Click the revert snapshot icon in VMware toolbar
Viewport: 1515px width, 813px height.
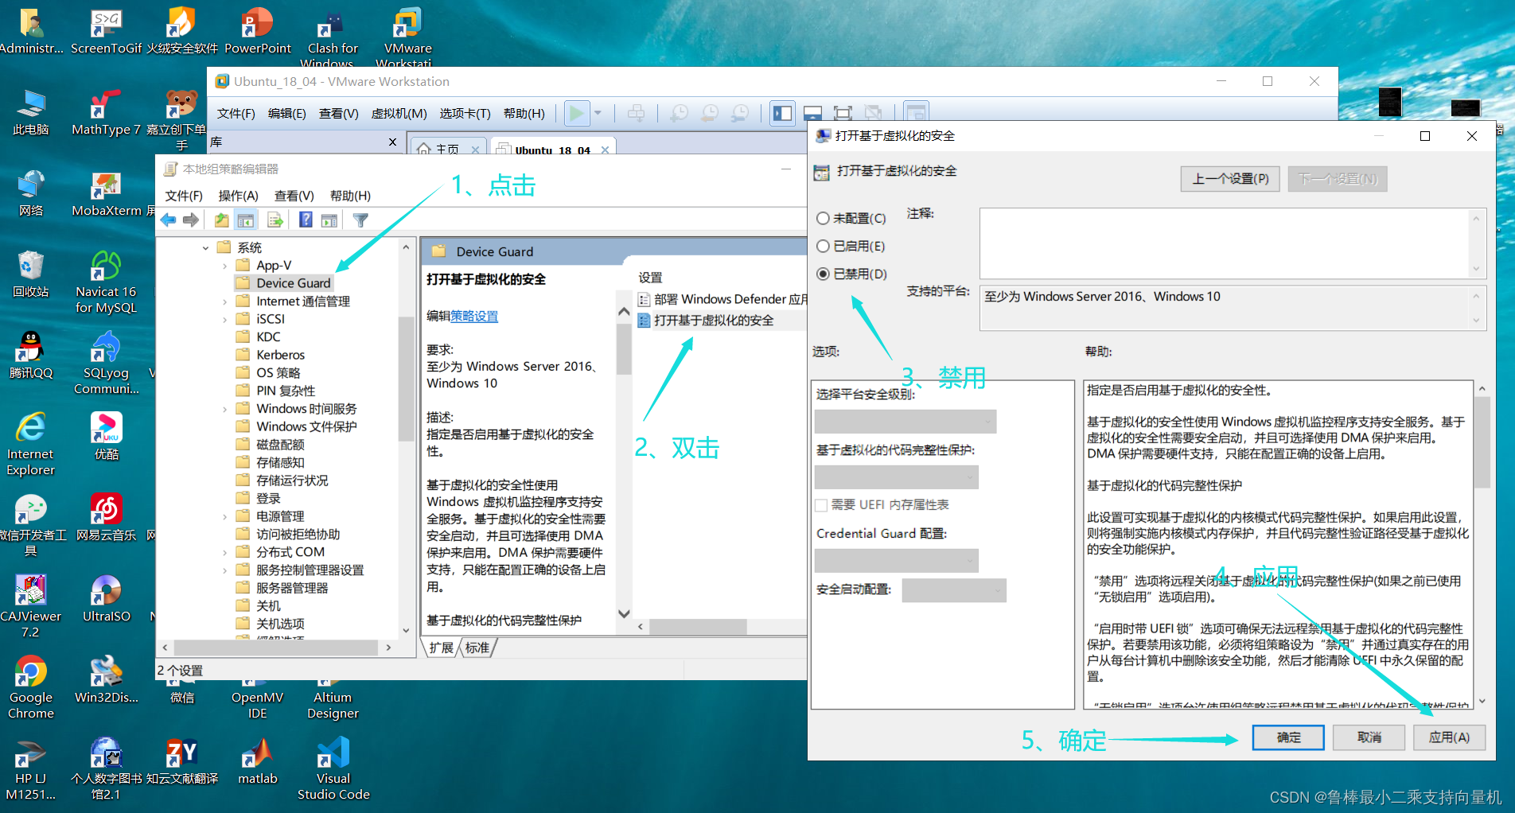click(709, 113)
